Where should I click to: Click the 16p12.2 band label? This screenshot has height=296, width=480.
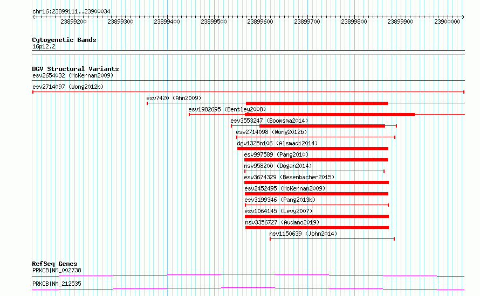(x=44, y=46)
